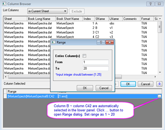Viewport: 165px width, 130px height.
Task: Select range row [MixtureSpectr]MixtureSpectra!B:C42
Action: [x=31, y=96]
